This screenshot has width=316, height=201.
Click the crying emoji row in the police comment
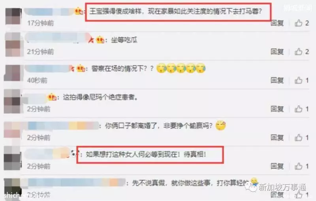pyautogui.click(x=181, y=68)
